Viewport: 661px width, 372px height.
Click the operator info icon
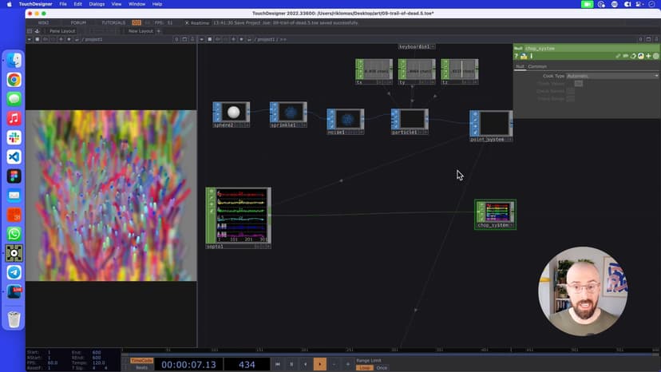[x=531, y=56]
